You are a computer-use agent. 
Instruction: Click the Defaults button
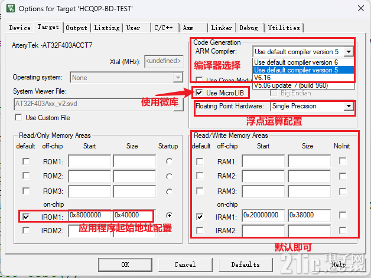click(246, 264)
